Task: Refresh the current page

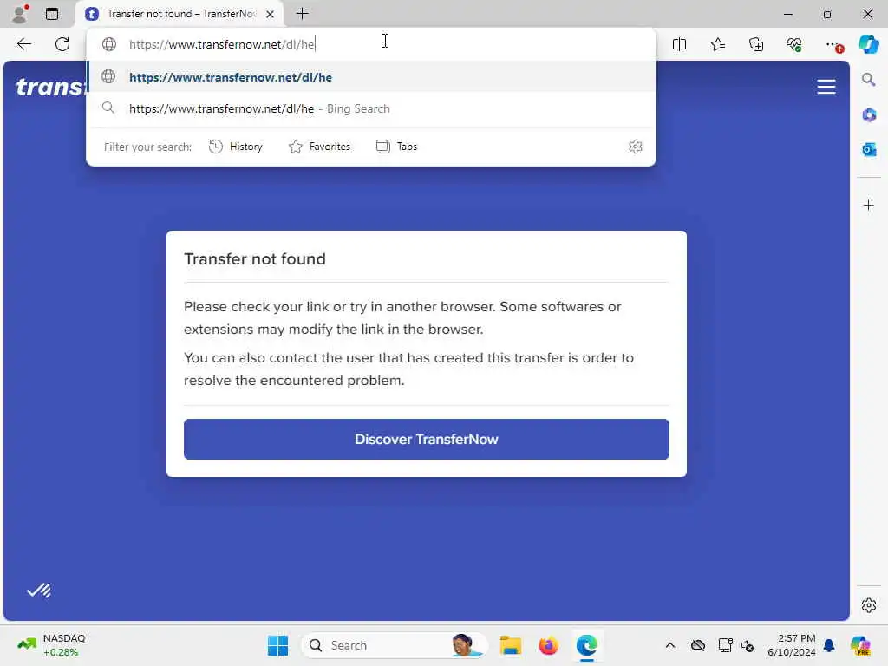Action: click(x=62, y=44)
